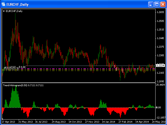The width and height of the screenshot is (167, 125).
Task: Click price scale value 1.2375
Action: click(160, 47)
